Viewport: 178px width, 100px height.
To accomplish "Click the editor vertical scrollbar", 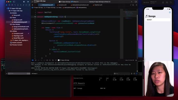I will coord(137,27).
